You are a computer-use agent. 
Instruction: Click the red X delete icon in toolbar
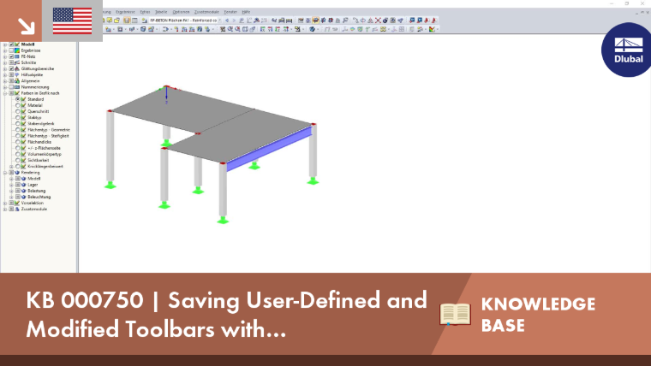pos(378,21)
